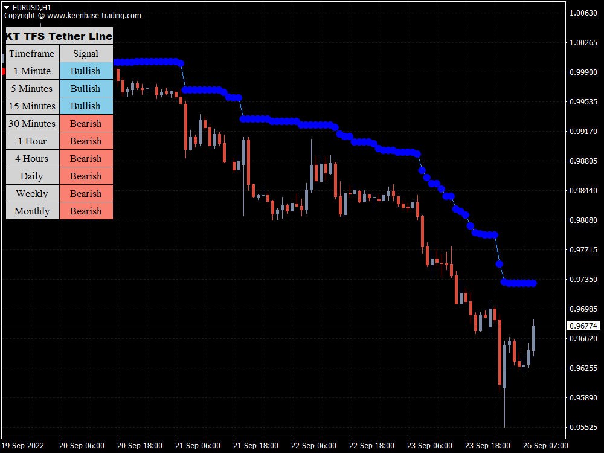Click the 1 Minute timeframe cell
Image resolution: width=604 pixels, height=453 pixels.
coord(33,71)
